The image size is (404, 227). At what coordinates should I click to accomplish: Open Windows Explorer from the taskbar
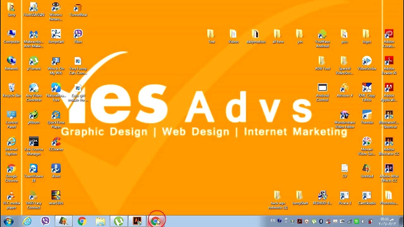(x=100, y=221)
